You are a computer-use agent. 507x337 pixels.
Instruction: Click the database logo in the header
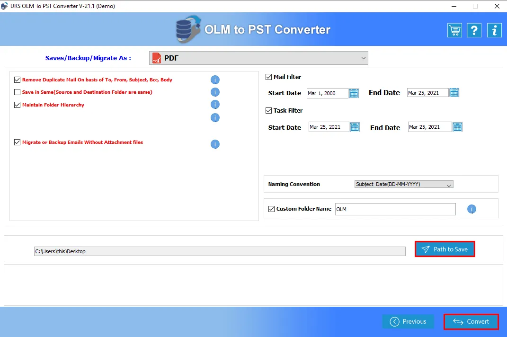(188, 29)
